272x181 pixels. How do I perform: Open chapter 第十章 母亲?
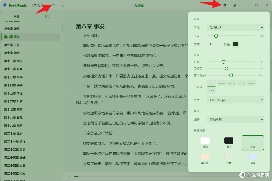[31, 53]
